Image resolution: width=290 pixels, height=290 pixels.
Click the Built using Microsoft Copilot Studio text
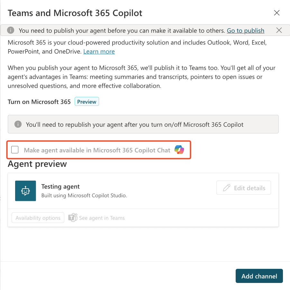84,195
